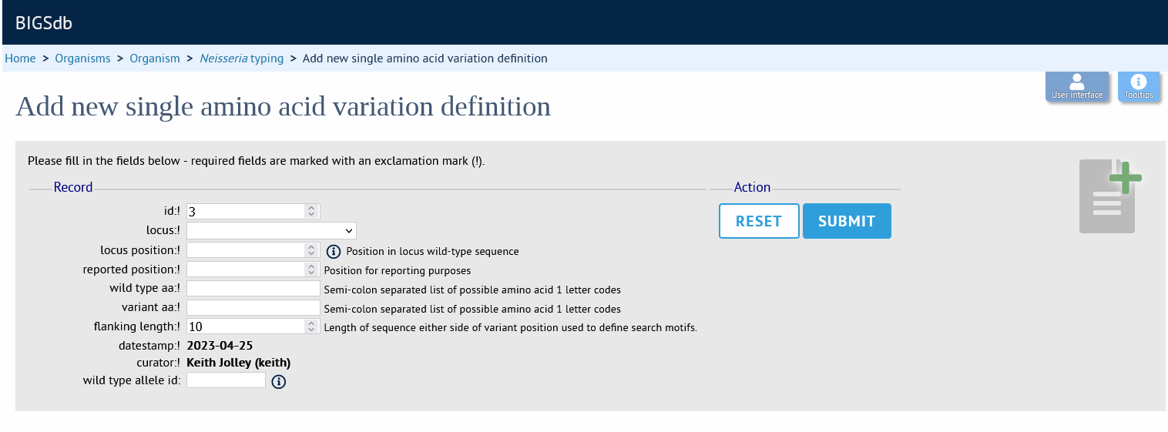Show wild type allele id info icon
Screen dimensions: 1168x432
tap(279, 381)
